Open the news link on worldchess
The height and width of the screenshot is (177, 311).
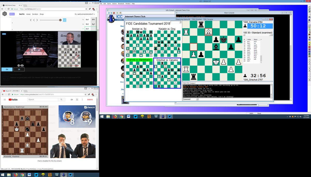28,14
